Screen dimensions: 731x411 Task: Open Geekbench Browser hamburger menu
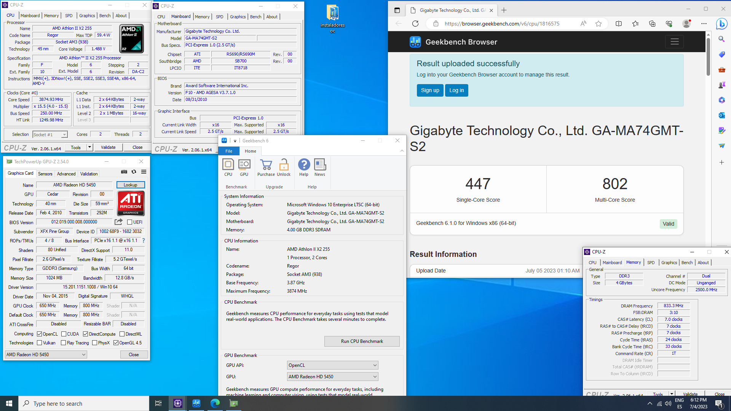tap(675, 41)
